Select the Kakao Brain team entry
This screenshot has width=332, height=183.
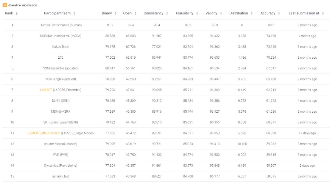61,47
